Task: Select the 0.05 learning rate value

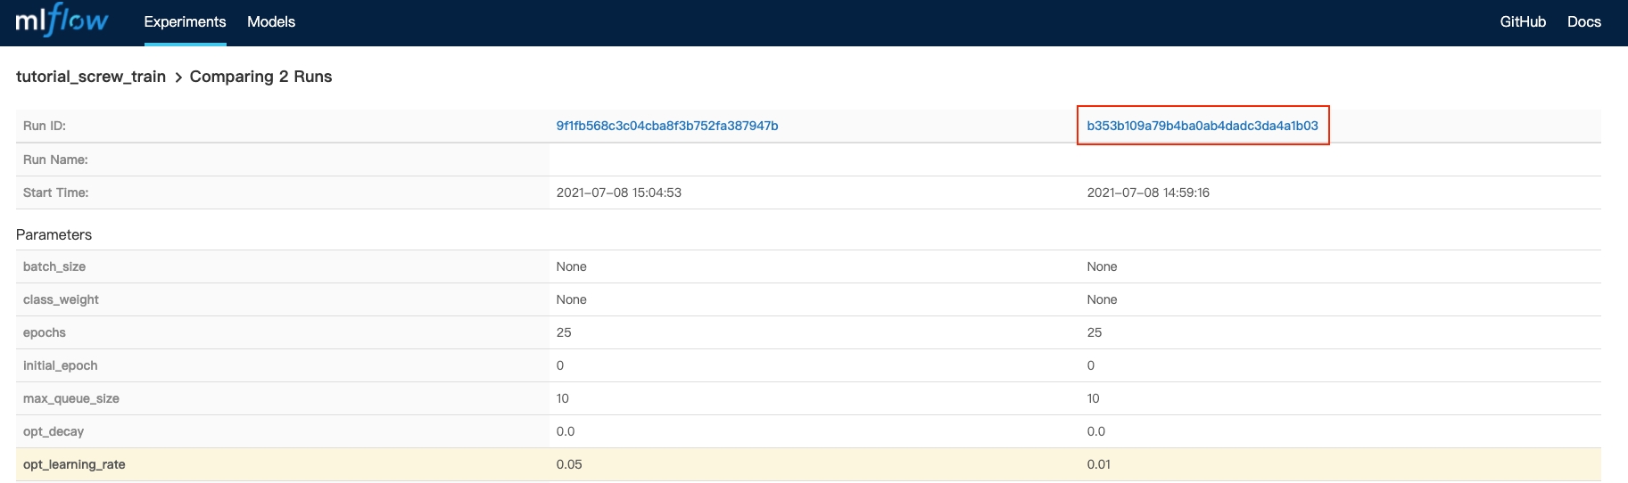Action: [x=569, y=464]
